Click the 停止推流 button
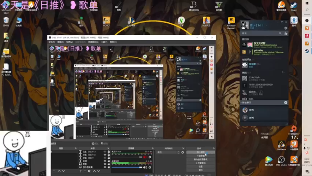312x176 pixels. coord(200,152)
